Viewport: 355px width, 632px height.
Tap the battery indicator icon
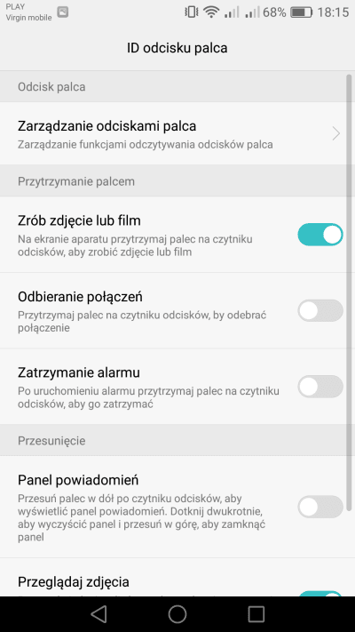tap(301, 12)
